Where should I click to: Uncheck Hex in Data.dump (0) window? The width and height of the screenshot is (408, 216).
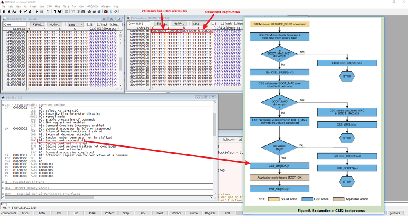click(112, 24)
